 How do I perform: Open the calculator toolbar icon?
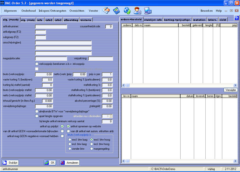[x=116, y=11]
